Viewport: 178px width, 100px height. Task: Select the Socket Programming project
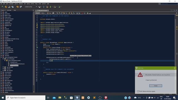[x=9, y=91]
